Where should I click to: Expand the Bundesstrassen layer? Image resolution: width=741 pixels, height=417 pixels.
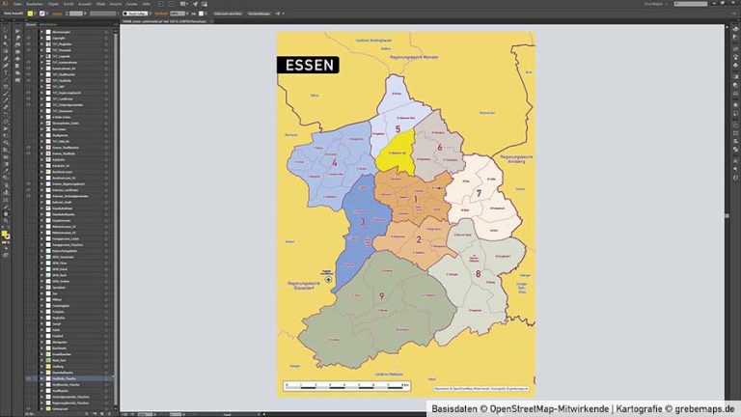(x=41, y=172)
